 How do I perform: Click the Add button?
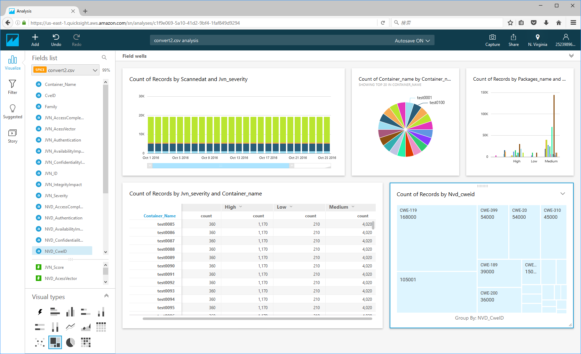(x=35, y=40)
